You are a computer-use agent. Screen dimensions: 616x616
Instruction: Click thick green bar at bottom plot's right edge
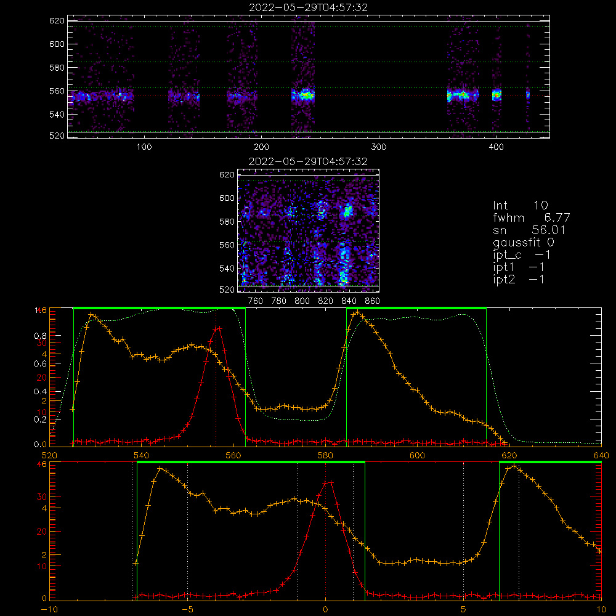[x=550, y=463]
